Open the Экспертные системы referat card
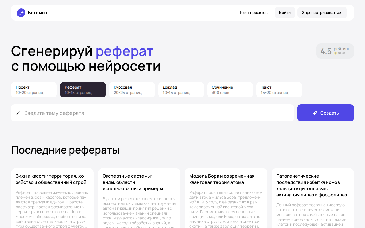The height and width of the screenshot is (228, 365). point(139,198)
